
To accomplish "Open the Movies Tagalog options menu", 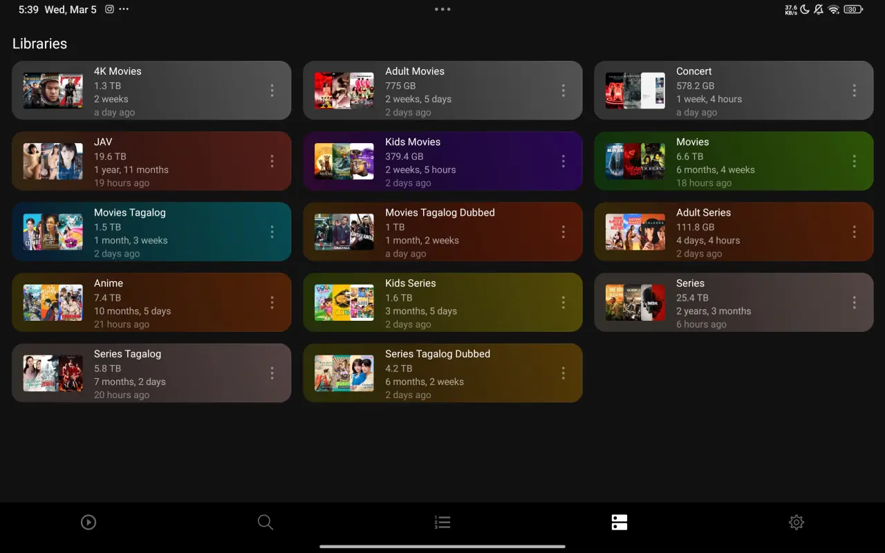I will [x=272, y=232].
